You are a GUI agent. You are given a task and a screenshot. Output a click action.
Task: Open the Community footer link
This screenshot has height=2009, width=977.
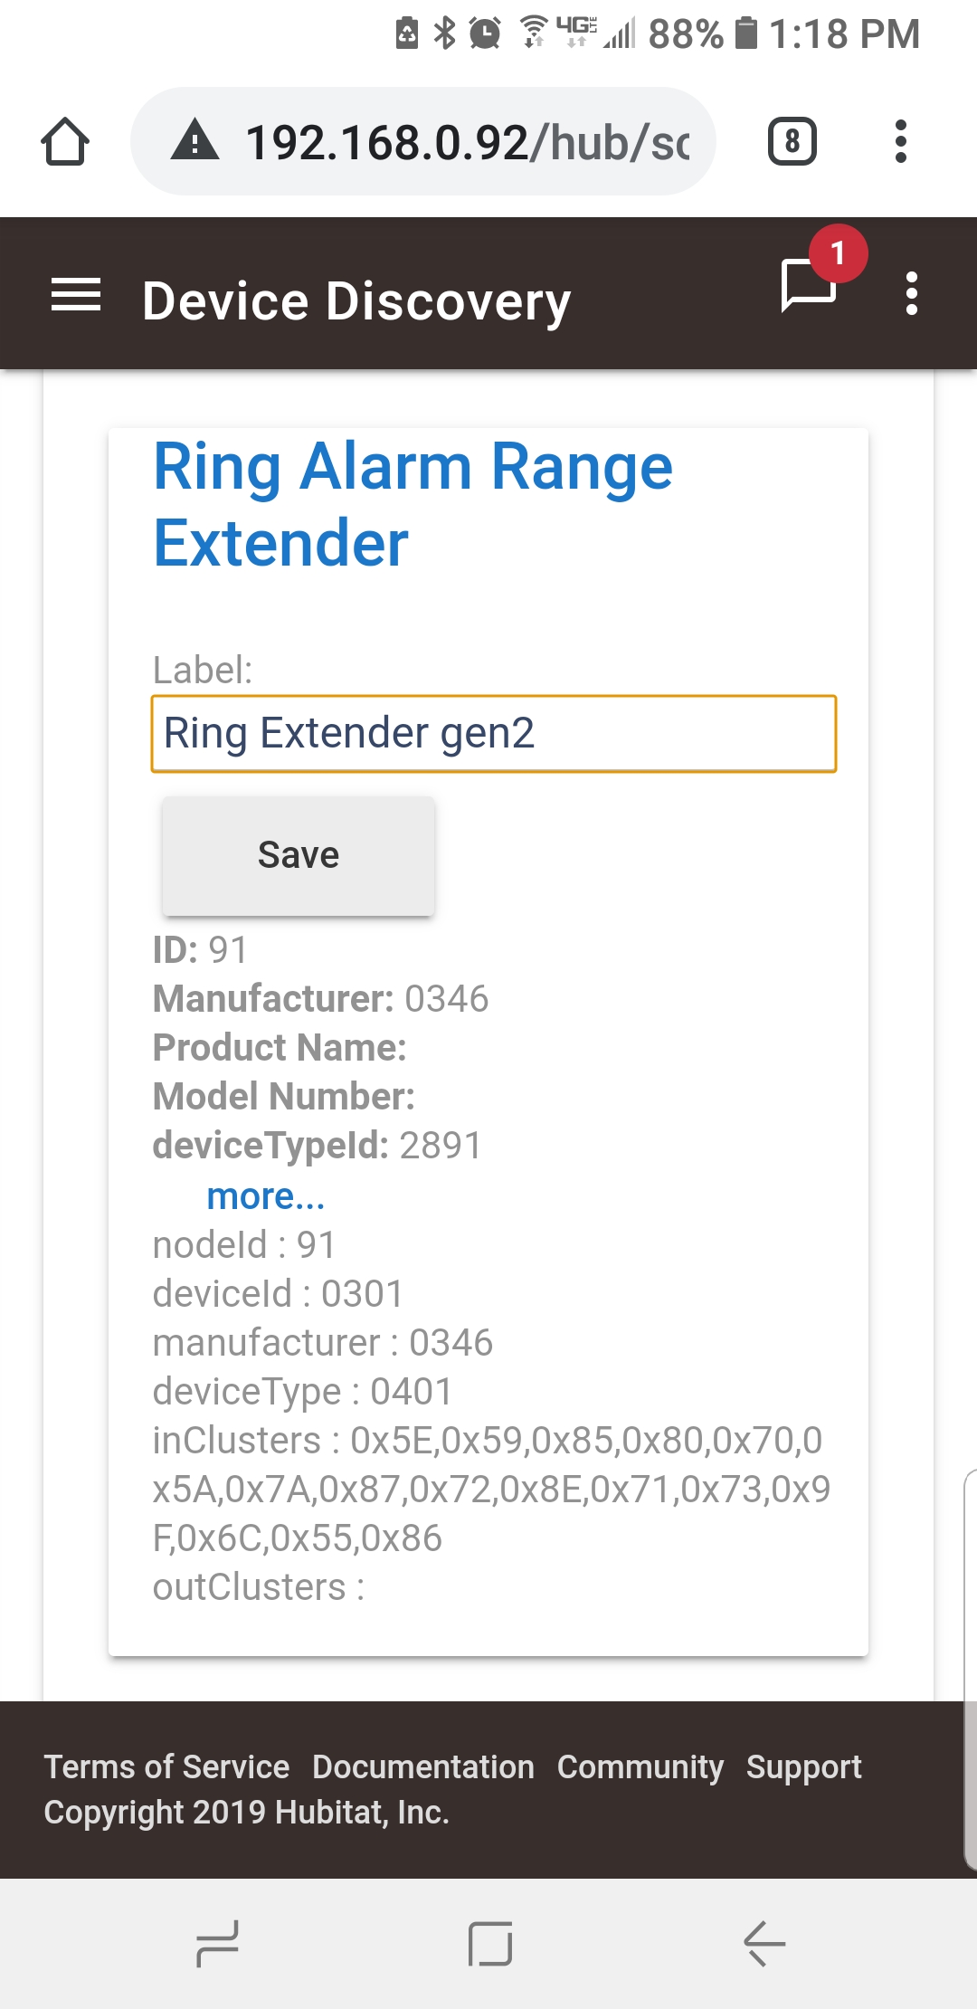coord(641,1766)
